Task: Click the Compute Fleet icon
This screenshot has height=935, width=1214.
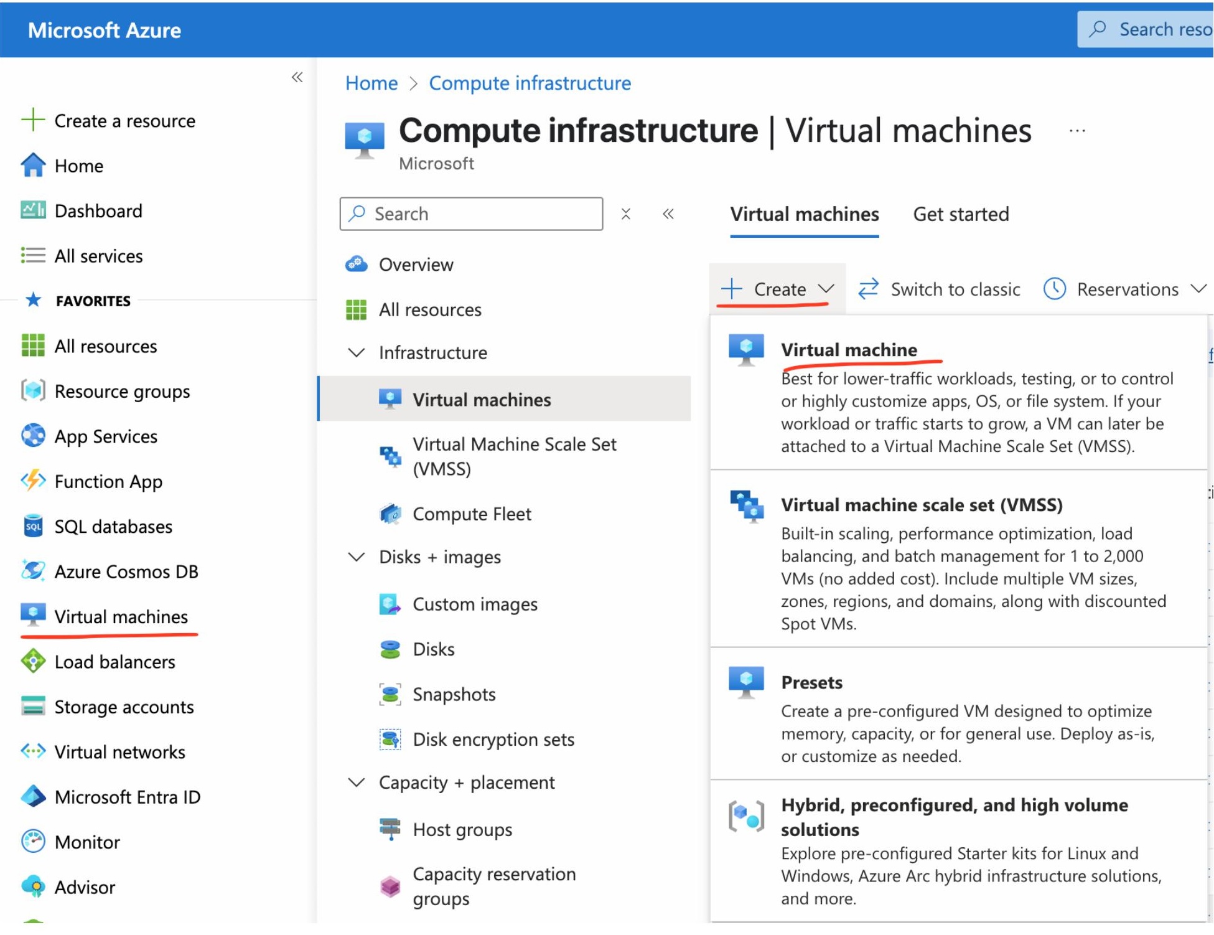Action: click(390, 514)
